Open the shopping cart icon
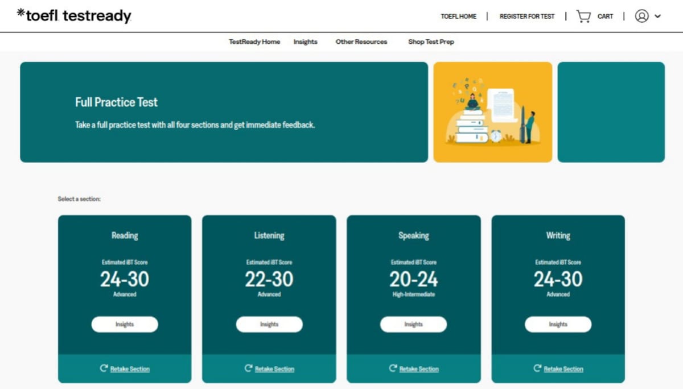 pos(583,16)
